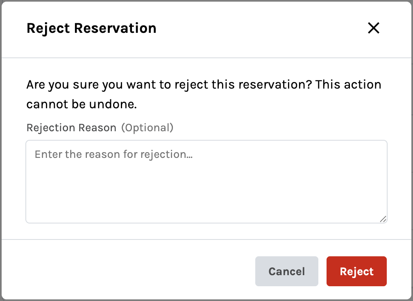Click the Reject button

356,271
